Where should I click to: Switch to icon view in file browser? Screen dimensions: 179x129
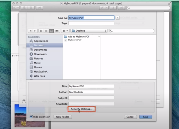[41, 31]
